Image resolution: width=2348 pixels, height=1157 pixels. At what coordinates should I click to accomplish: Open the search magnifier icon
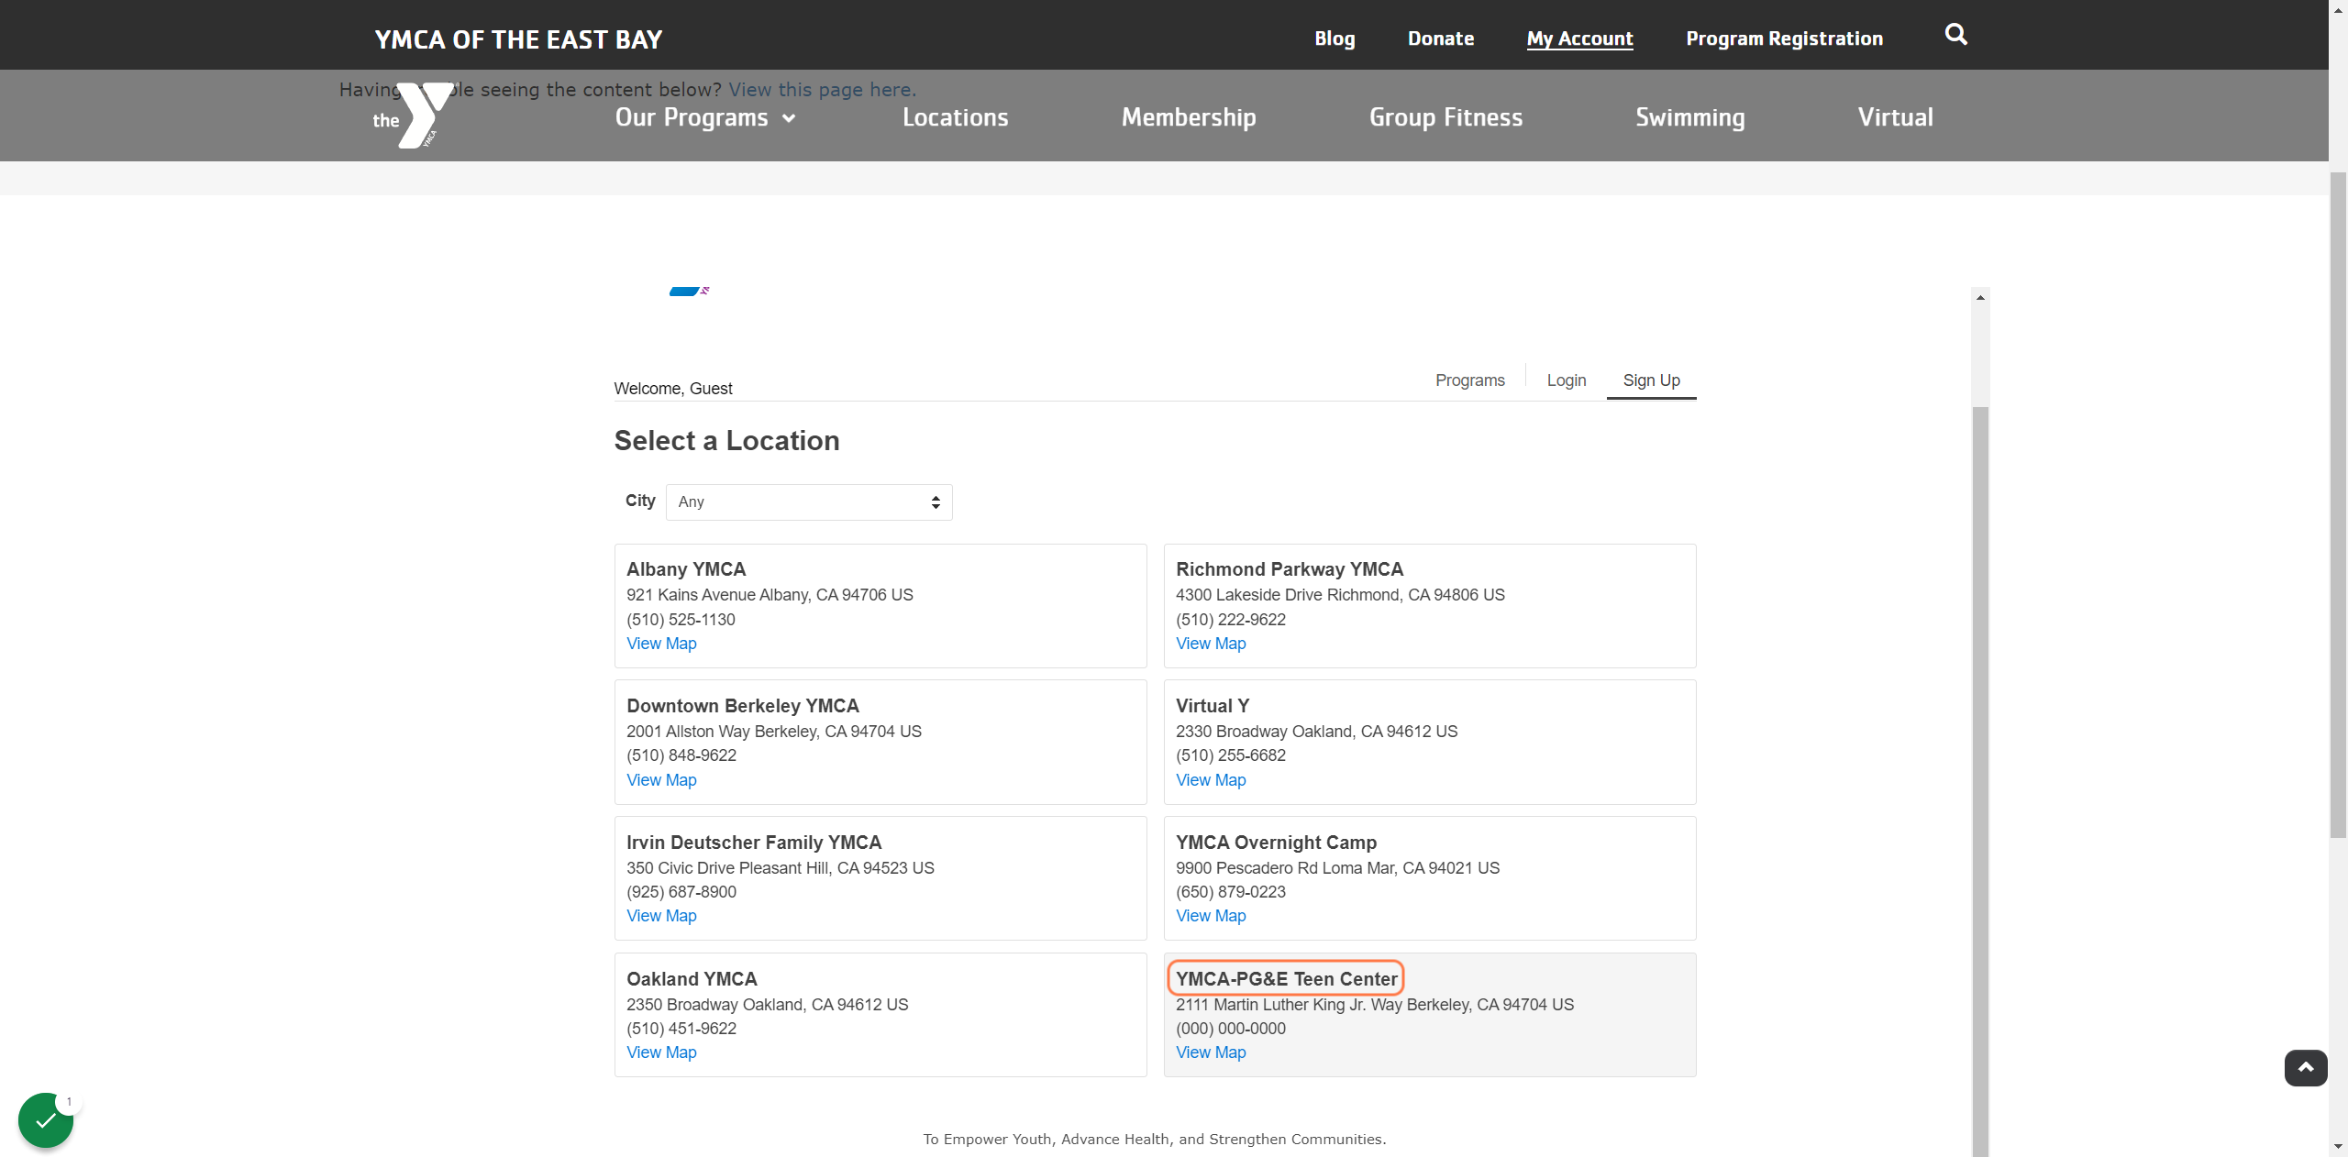coord(1955,35)
